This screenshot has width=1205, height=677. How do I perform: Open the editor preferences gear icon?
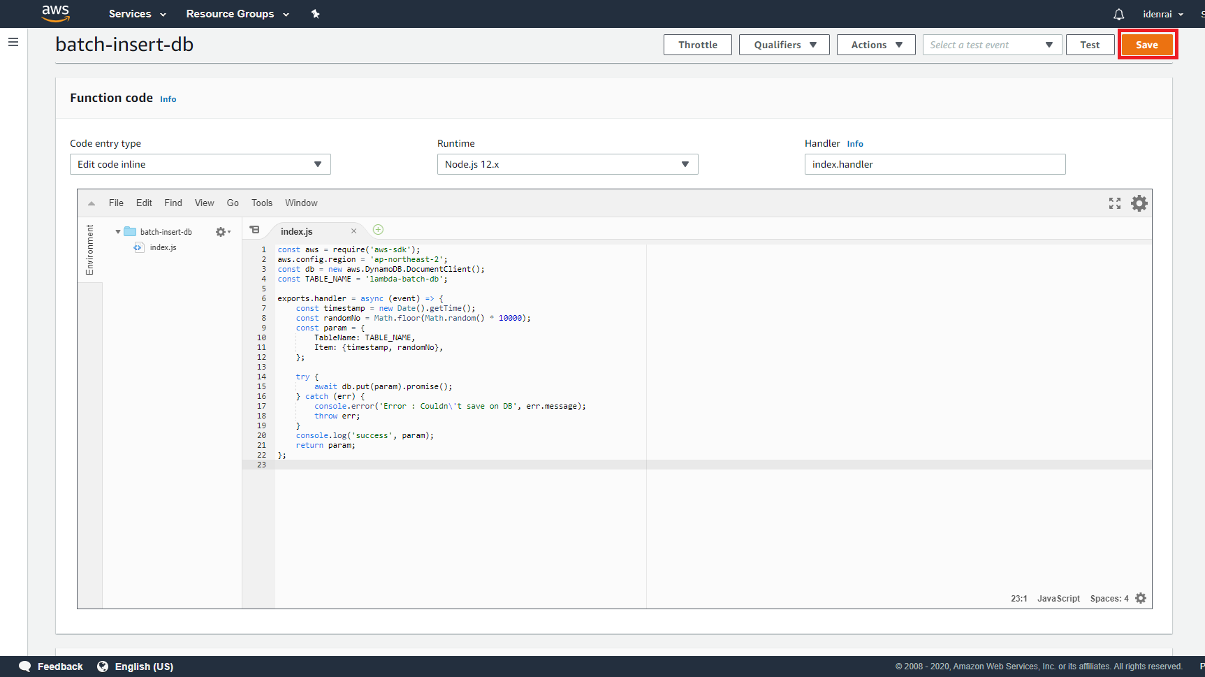(x=1139, y=203)
